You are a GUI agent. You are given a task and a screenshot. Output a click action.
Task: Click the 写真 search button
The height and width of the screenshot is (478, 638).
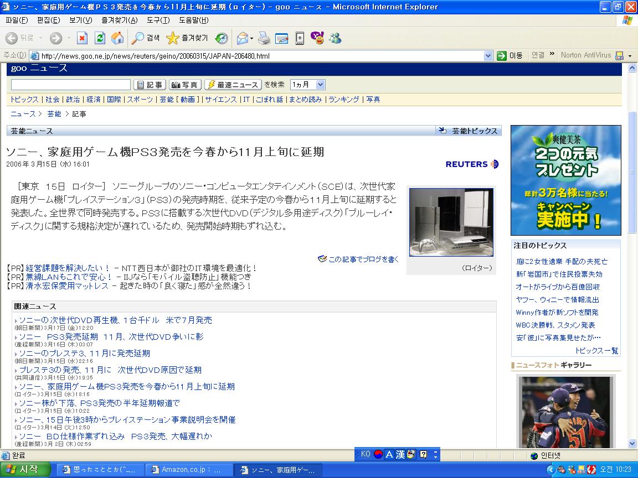[x=185, y=85]
